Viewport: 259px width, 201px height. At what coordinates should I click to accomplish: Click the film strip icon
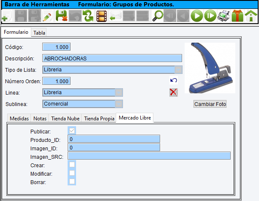101,16
